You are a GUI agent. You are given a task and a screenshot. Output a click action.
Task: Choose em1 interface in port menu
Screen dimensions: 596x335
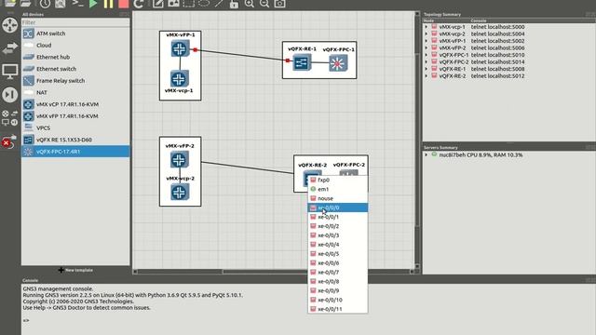[337, 189]
